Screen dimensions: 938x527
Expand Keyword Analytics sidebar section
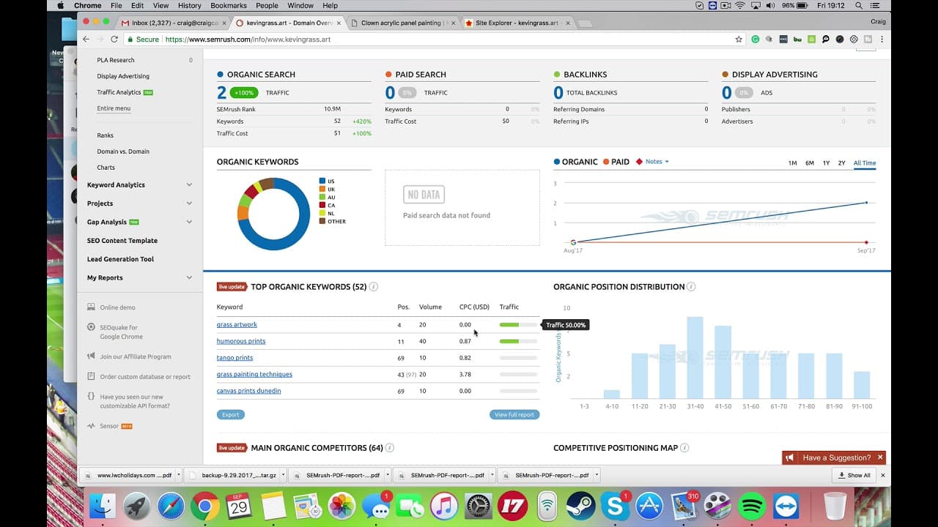point(189,185)
